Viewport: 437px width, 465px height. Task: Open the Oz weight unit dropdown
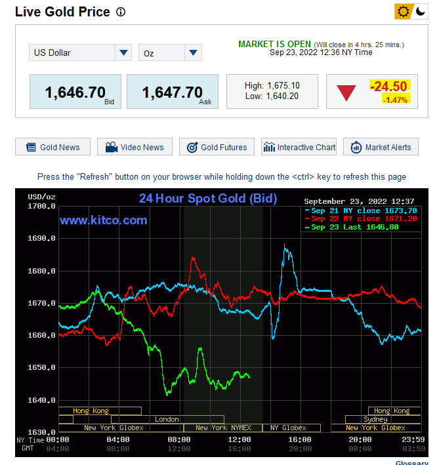170,52
